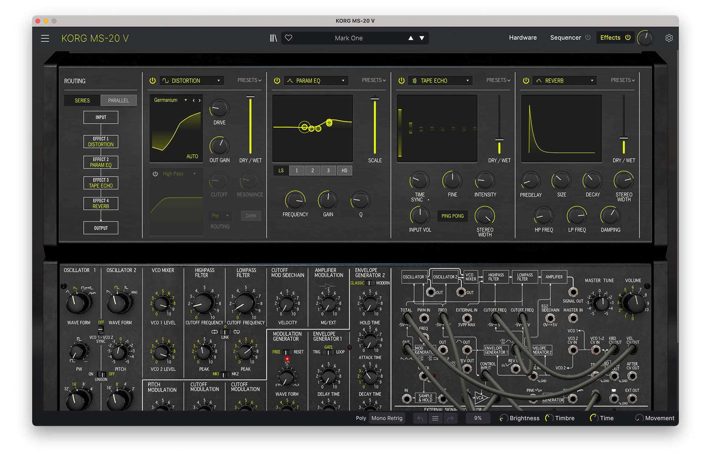711x456 pixels.
Task: Switch routing to SERIES mode
Action: pyautogui.click(x=82, y=100)
